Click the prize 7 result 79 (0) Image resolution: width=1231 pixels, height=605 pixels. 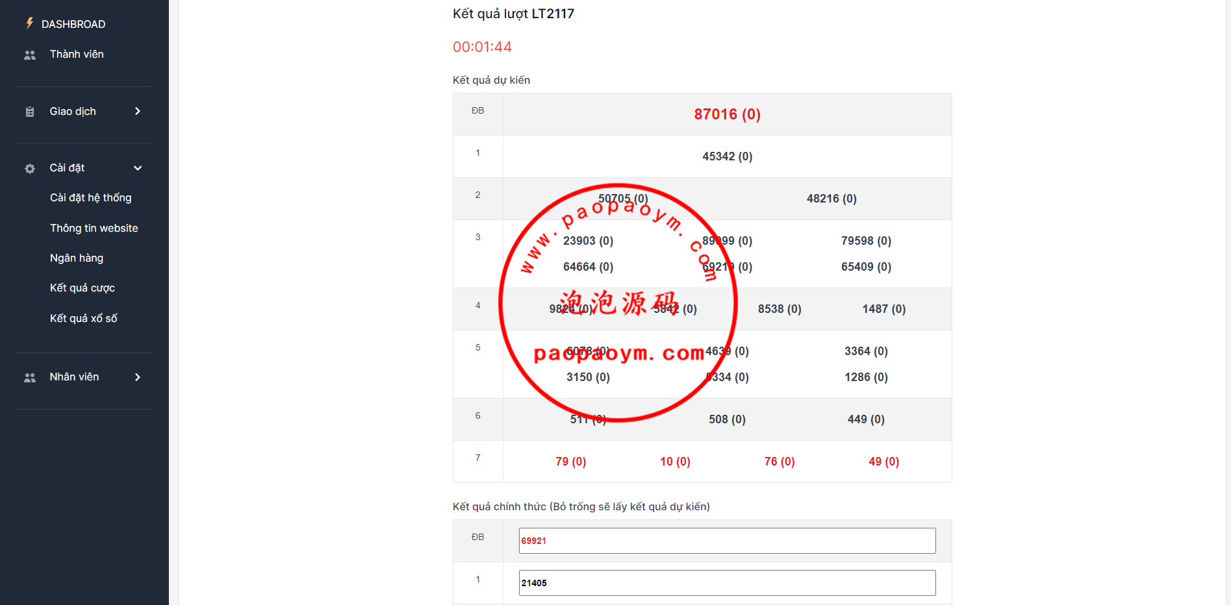pos(570,462)
